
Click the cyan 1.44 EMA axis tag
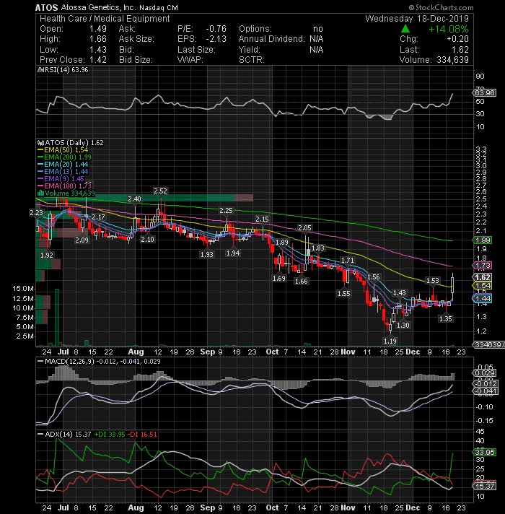click(x=483, y=298)
